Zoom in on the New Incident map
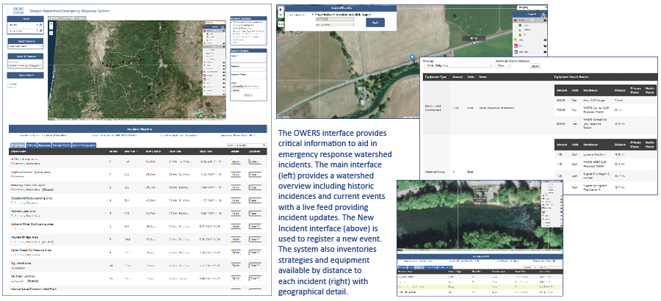The height and width of the screenshot is (301, 661). pyautogui.click(x=281, y=10)
